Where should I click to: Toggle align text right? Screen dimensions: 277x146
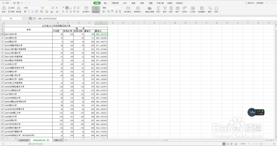click(71, 11)
